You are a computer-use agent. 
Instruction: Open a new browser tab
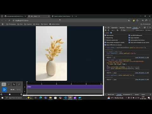coord(76,16)
